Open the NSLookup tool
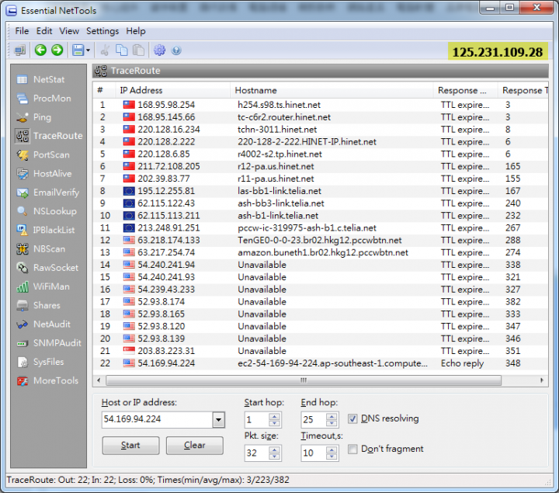 click(x=47, y=211)
